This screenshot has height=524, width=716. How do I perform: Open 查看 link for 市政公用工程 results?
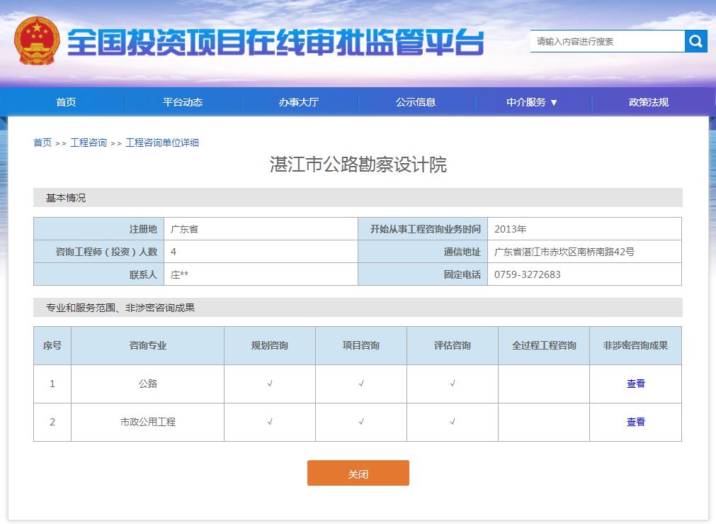coord(635,422)
